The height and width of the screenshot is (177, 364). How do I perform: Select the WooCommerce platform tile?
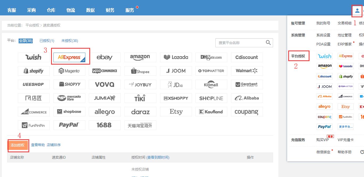coord(105,71)
